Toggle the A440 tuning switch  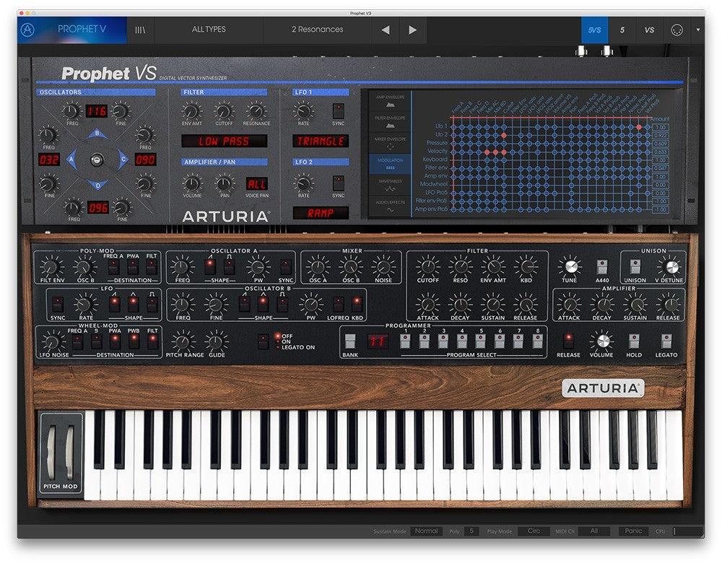coord(601,266)
